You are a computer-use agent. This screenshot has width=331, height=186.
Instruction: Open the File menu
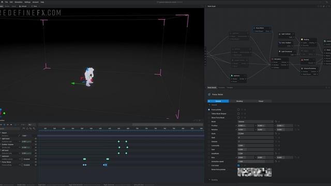pos(6,2)
